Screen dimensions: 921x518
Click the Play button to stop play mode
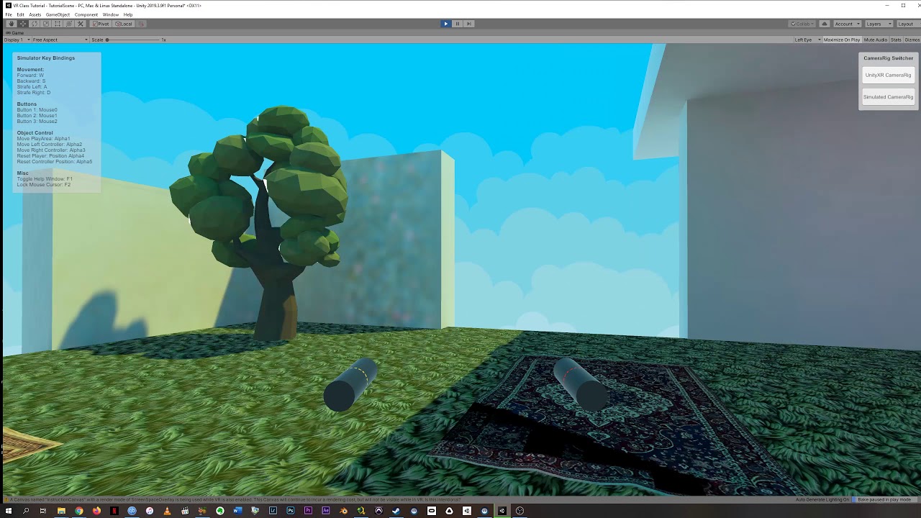(445, 24)
